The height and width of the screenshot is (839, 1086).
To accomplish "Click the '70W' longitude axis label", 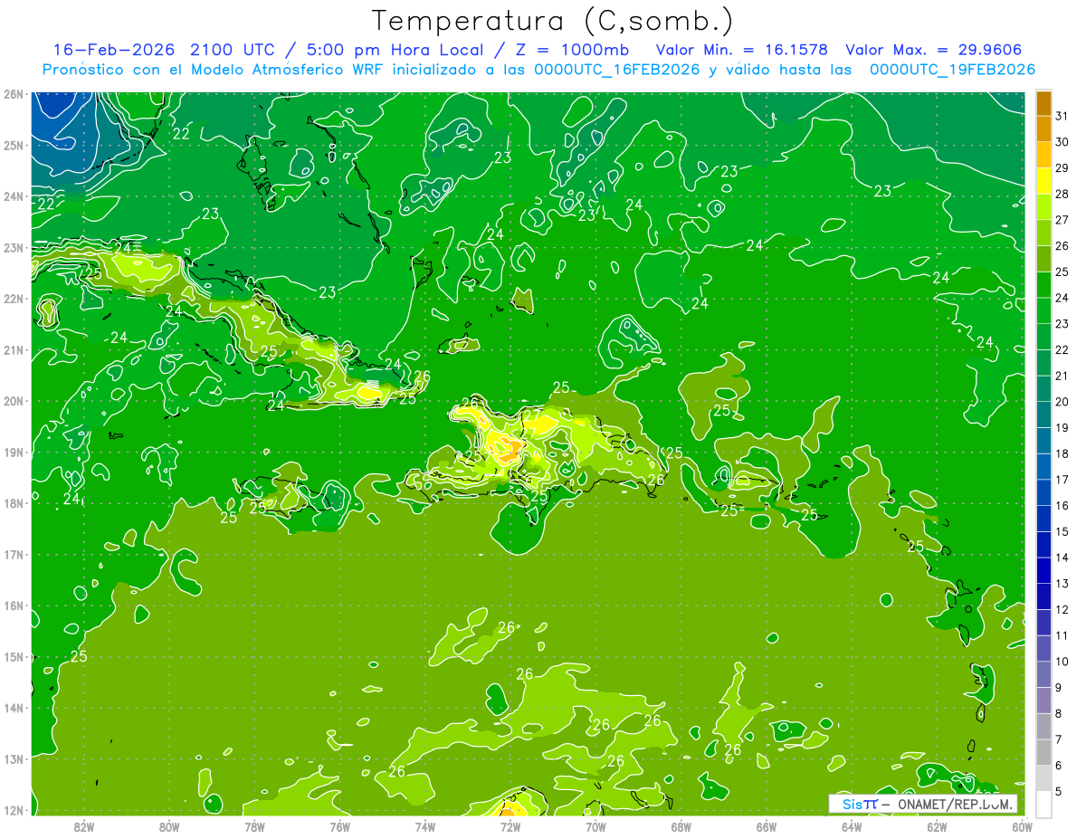I will click(x=595, y=825).
